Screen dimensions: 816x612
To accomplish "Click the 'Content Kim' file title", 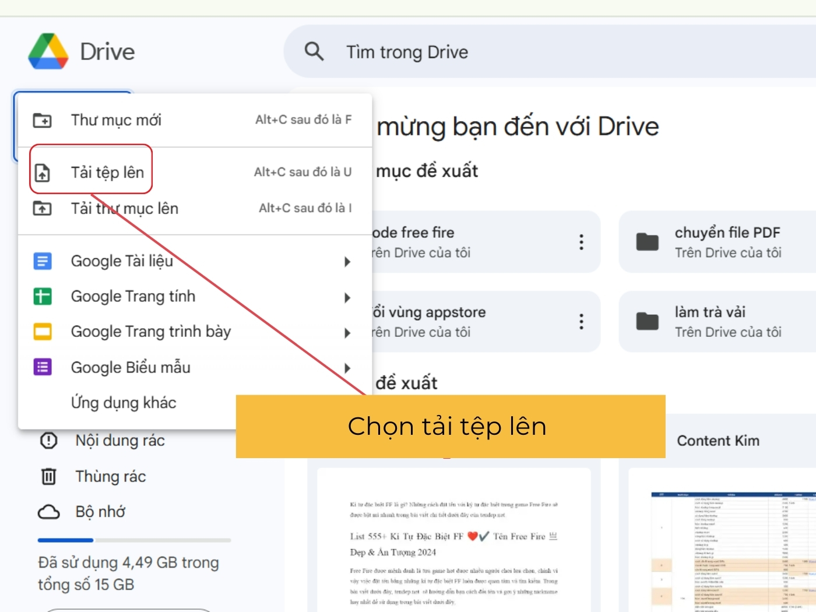I will (718, 441).
